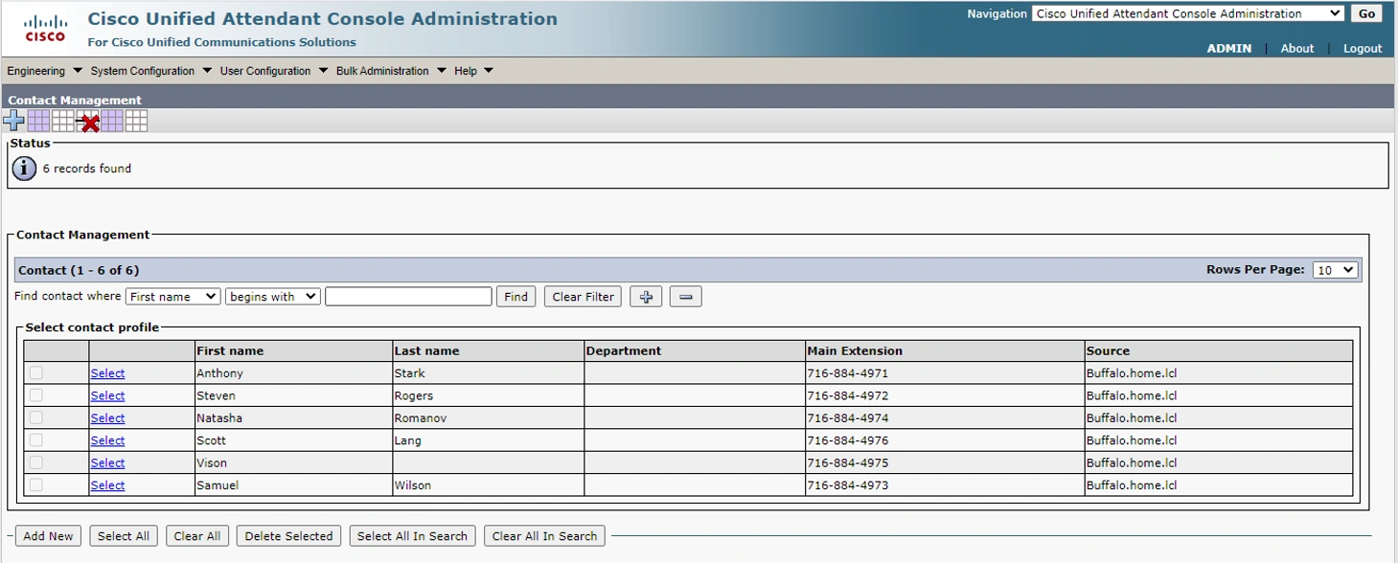Click the last name Romanov

(x=420, y=418)
